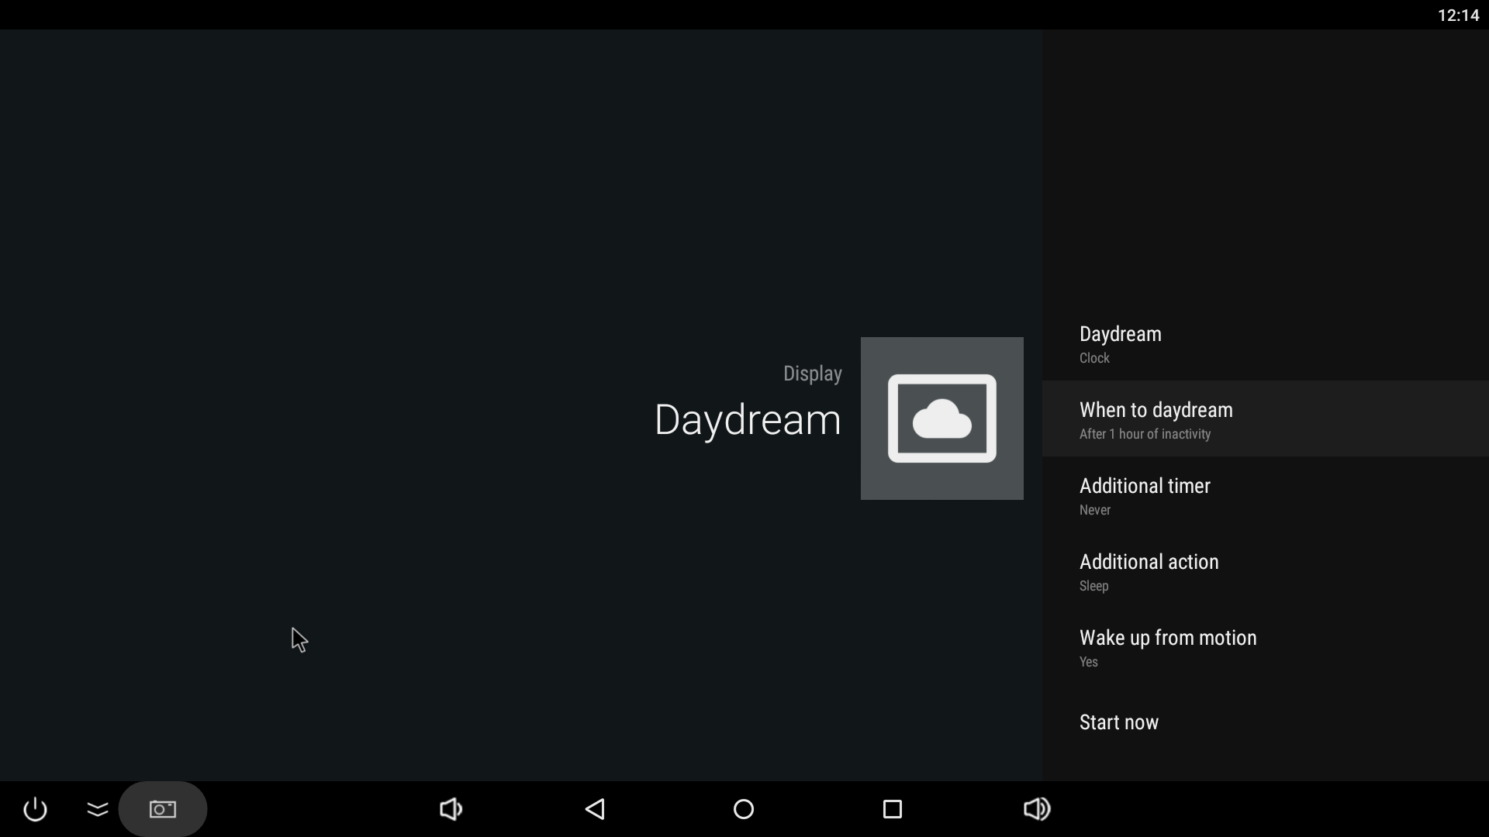Open the Additional timer setting
Image resolution: width=1489 pixels, height=837 pixels.
point(1266,495)
